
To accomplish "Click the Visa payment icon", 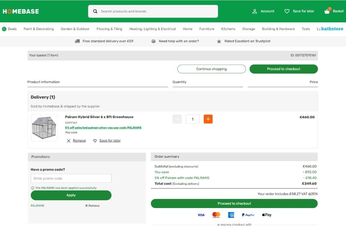I will (201, 215).
